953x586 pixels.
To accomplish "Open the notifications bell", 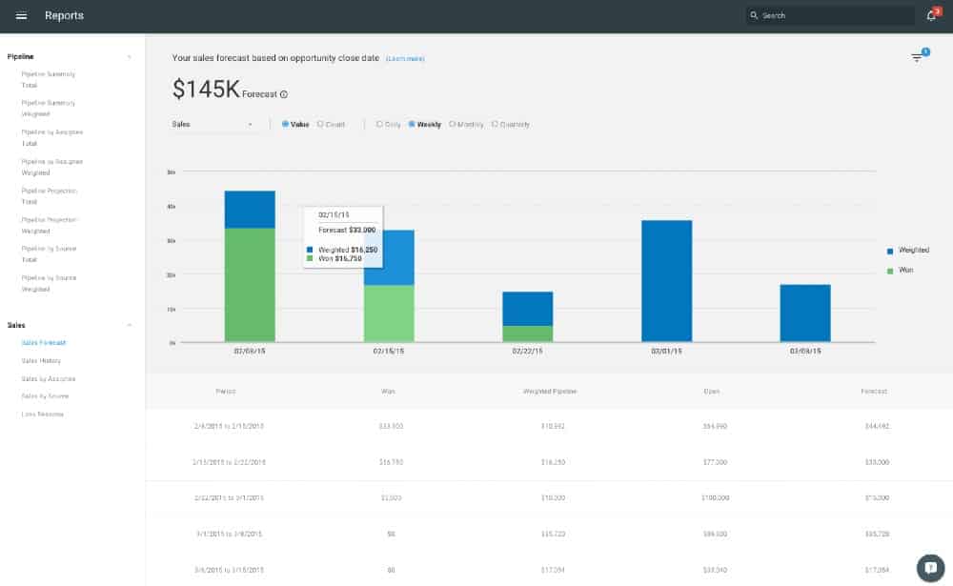I will [932, 16].
